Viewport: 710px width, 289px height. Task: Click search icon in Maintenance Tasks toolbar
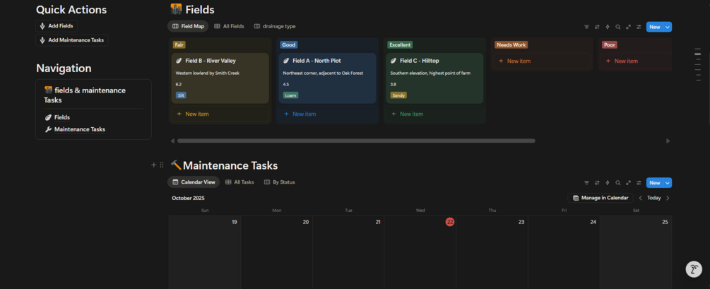618,182
